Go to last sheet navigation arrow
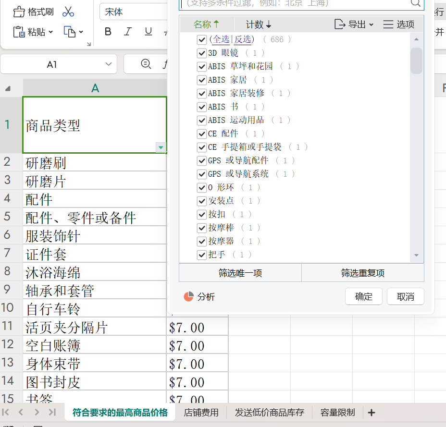Image resolution: width=446 pixels, height=427 pixels. click(52, 412)
